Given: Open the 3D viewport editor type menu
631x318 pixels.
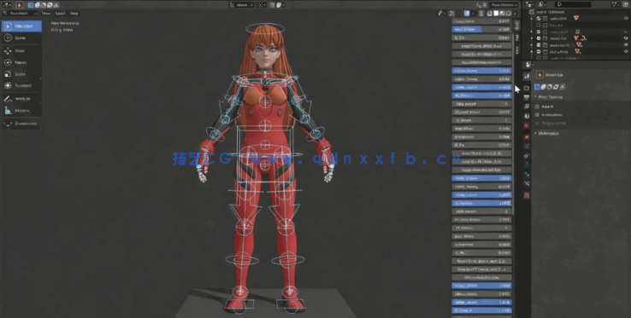Looking at the screenshot, I should pyautogui.click(x=8, y=5).
